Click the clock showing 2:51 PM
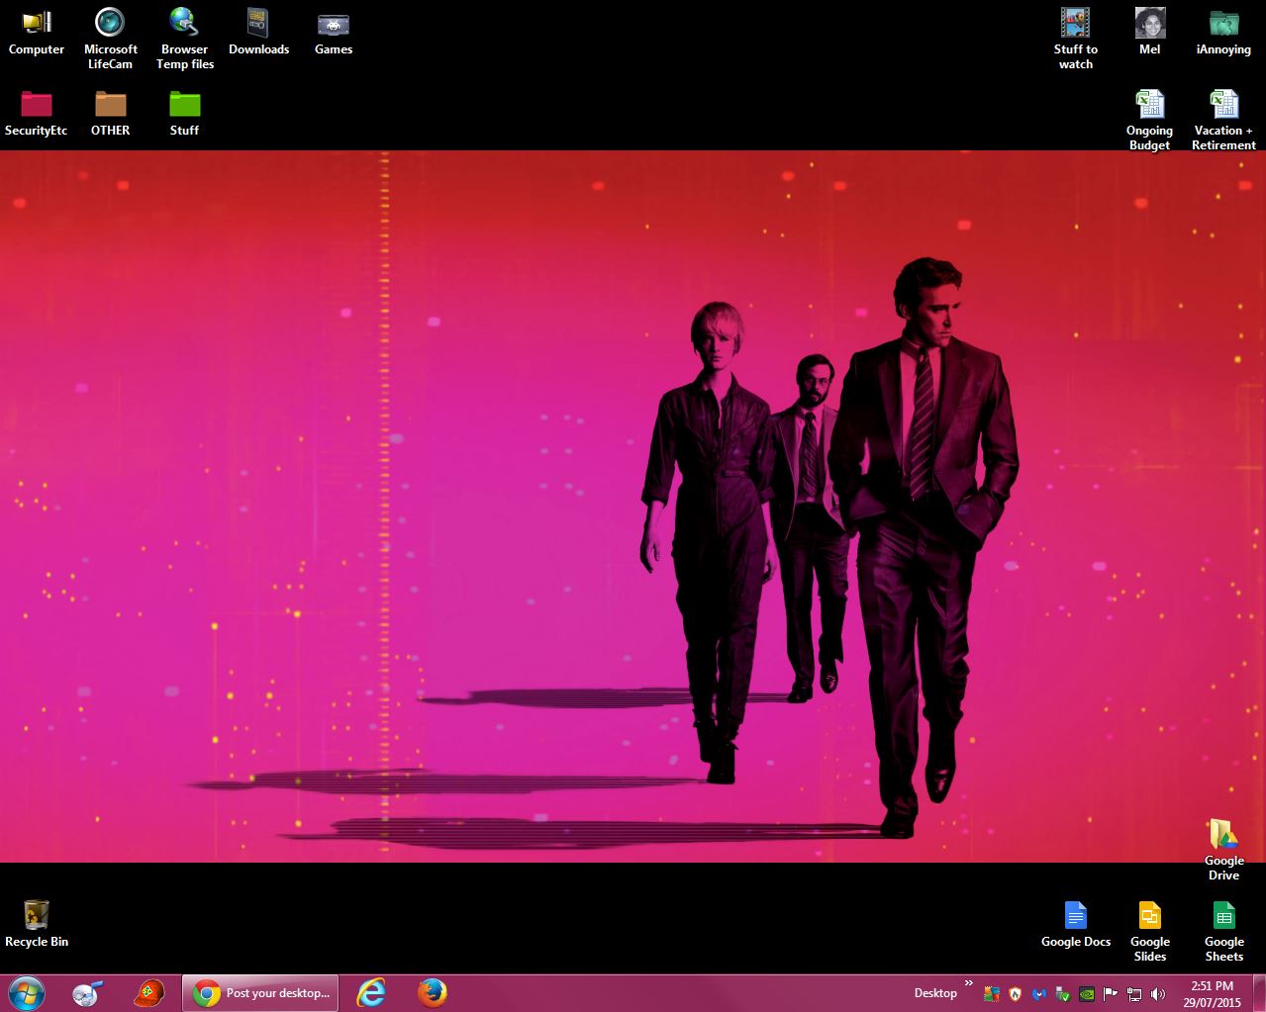The width and height of the screenshot is (1266, 1012). pos(1212,993)
